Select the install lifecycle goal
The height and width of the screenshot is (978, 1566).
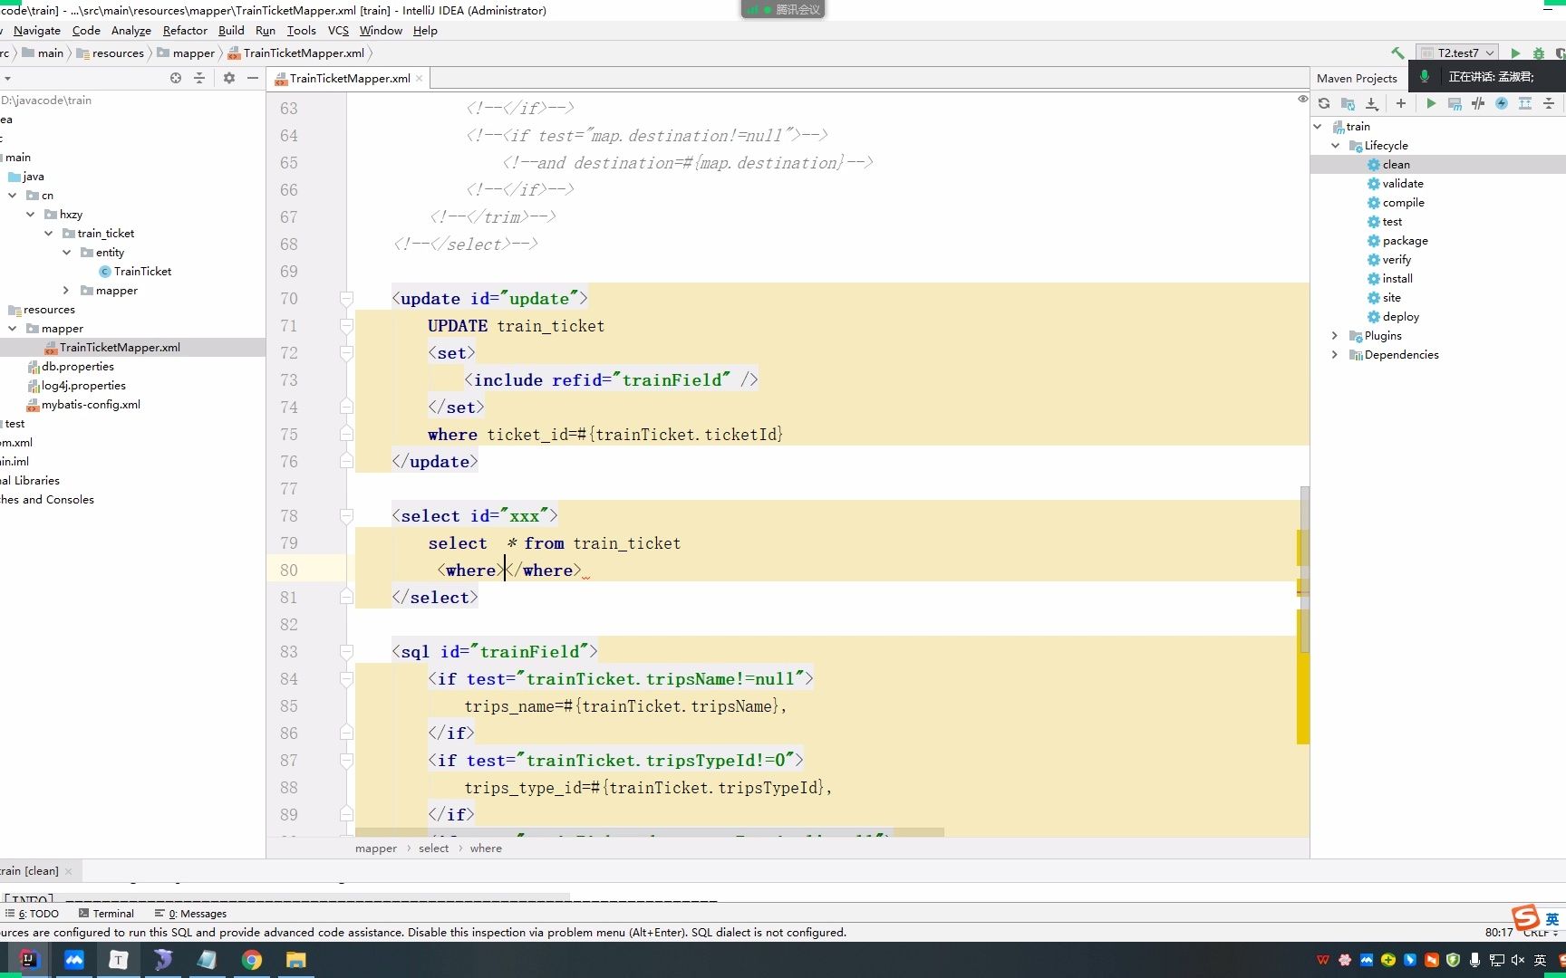pos(1397,279)
